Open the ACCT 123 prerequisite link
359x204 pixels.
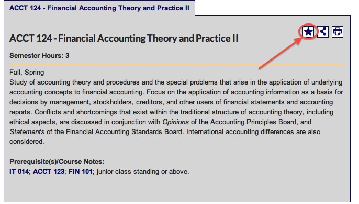(x=49, y=171)
